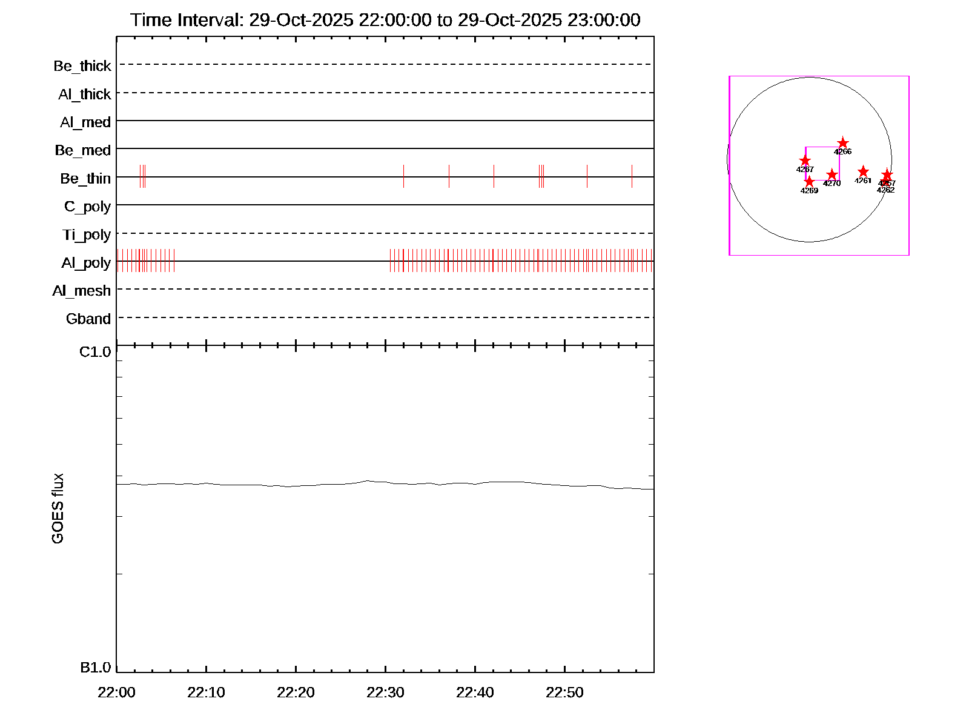Click the 22:30 time axis label
The width and height of the screenshot is (969, 727).
[x=385, y=692]
